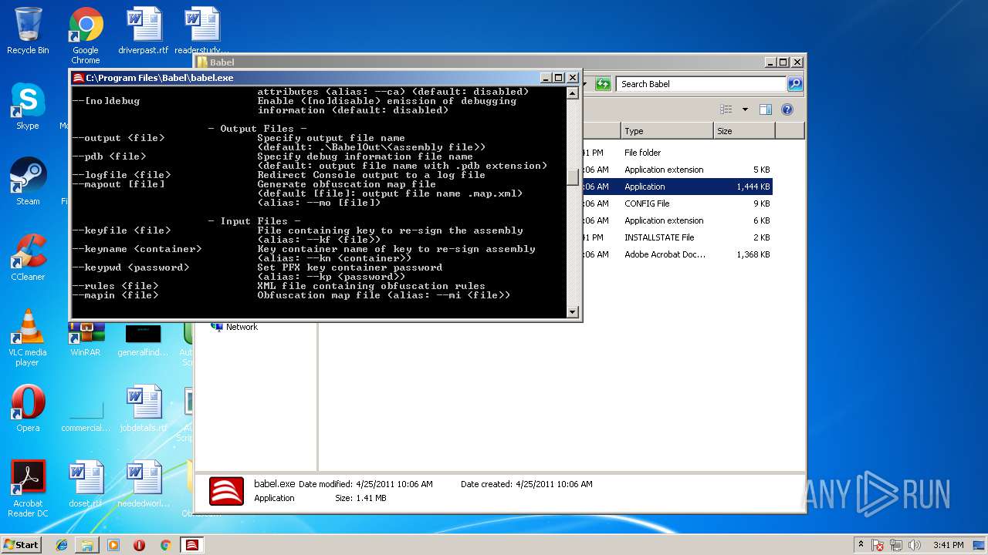Click the search magnifier icon in Babel explorer
988x555 pixels.
click(x=794, y=84)
